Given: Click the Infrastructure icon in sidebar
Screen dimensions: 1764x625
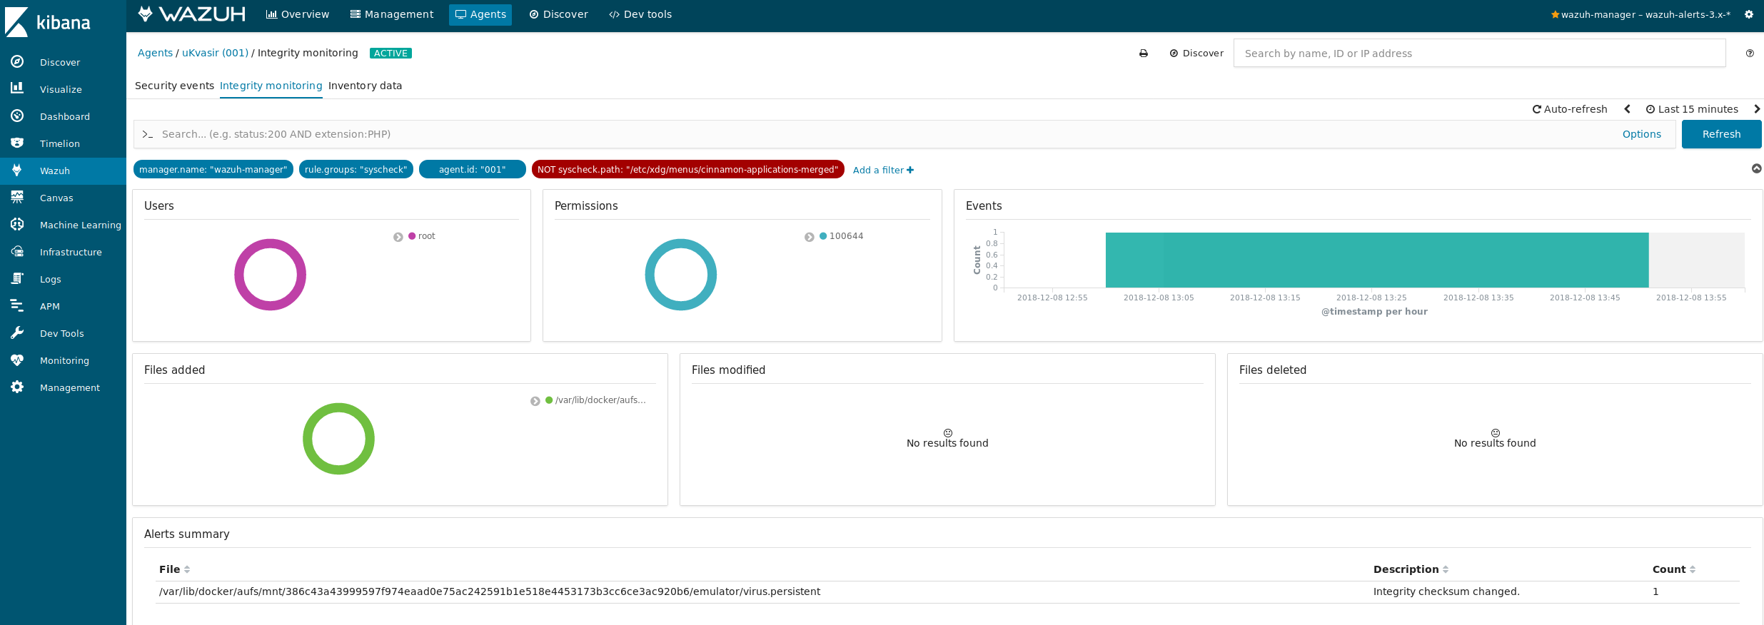Looking at the screenshot, I should pos(17,251).
